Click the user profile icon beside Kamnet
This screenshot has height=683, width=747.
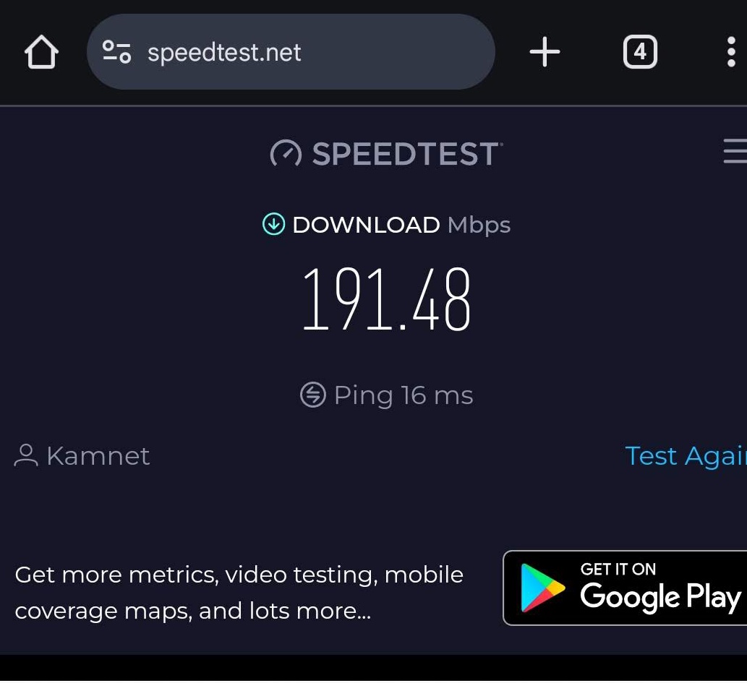click(26, 455)
